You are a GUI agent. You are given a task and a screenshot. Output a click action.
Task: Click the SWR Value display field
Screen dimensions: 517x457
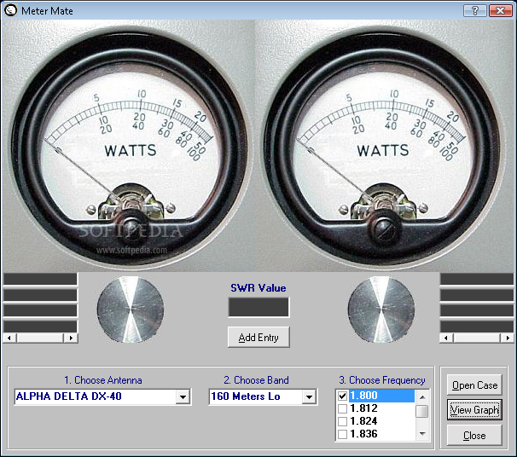tap(258, 307)
